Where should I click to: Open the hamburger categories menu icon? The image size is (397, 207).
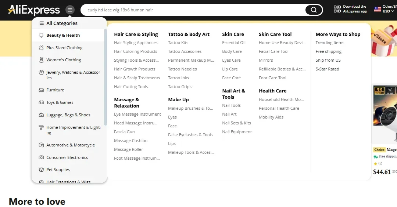(70, 10)
